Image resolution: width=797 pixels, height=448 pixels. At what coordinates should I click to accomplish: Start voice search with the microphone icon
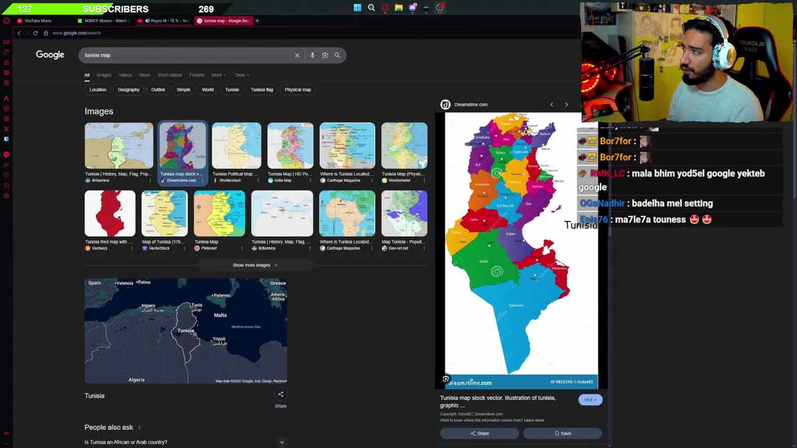tap(313, 55)
